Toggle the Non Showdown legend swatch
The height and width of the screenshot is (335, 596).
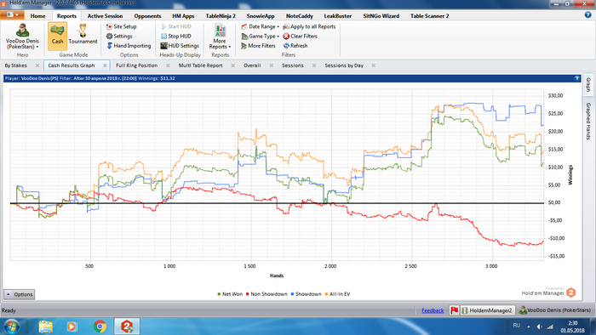tap(248, 294)
